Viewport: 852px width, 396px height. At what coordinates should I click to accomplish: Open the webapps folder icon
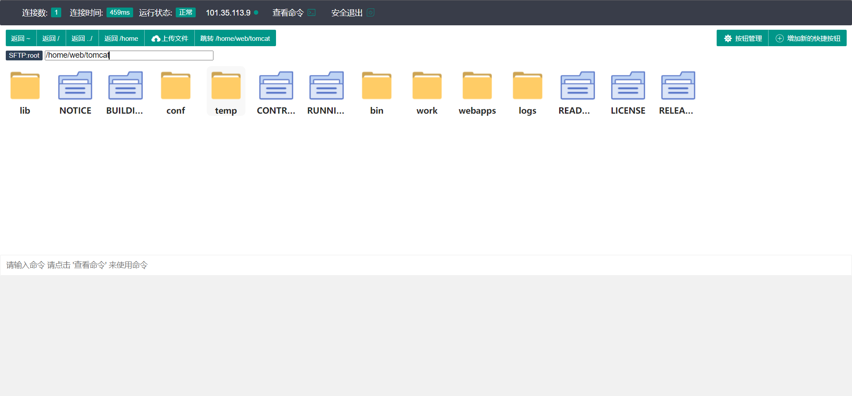477,85
